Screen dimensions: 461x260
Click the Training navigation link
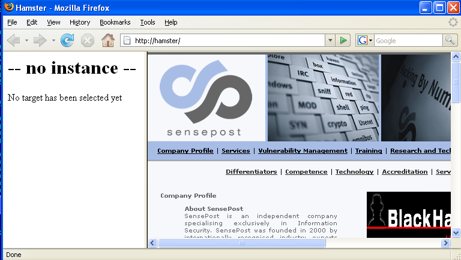(368, 150)
